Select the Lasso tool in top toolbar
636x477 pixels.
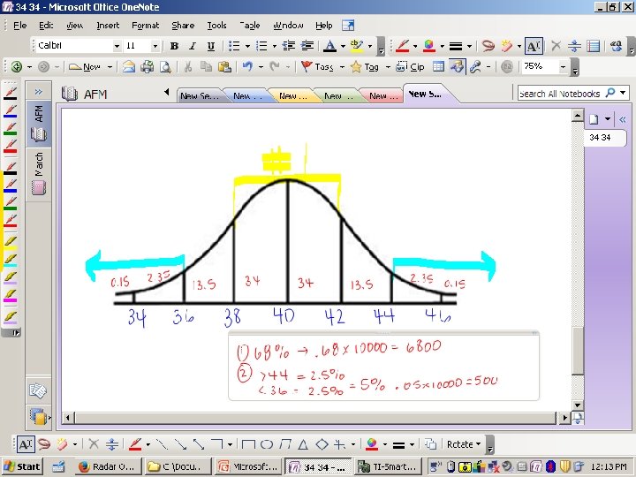488,46
